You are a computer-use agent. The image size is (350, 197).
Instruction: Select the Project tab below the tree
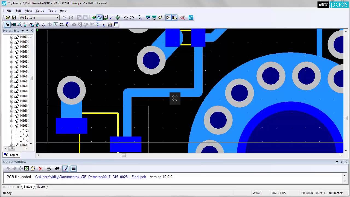pos(11,155)
